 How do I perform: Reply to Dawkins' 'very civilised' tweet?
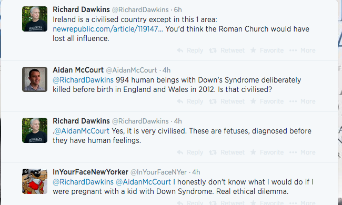tap(190, 152)
